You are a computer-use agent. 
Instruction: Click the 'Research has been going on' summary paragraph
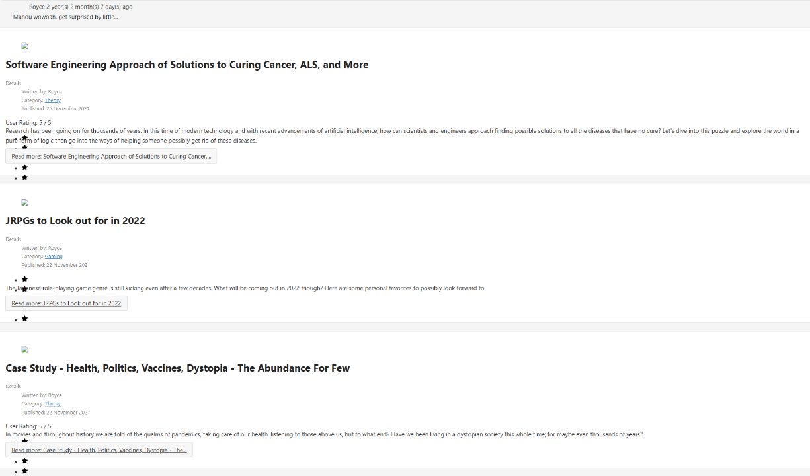(x=402, y=136)
